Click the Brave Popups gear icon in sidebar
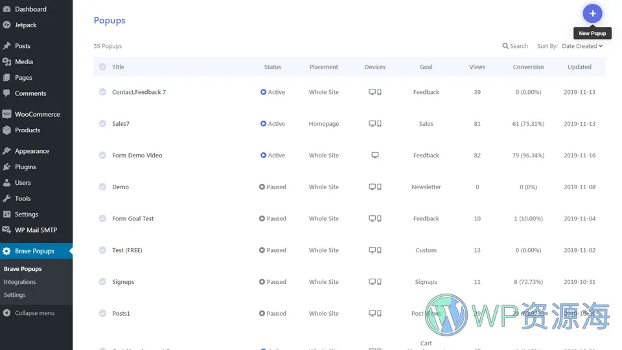622x350 pixels. click(x=6, y=251)
